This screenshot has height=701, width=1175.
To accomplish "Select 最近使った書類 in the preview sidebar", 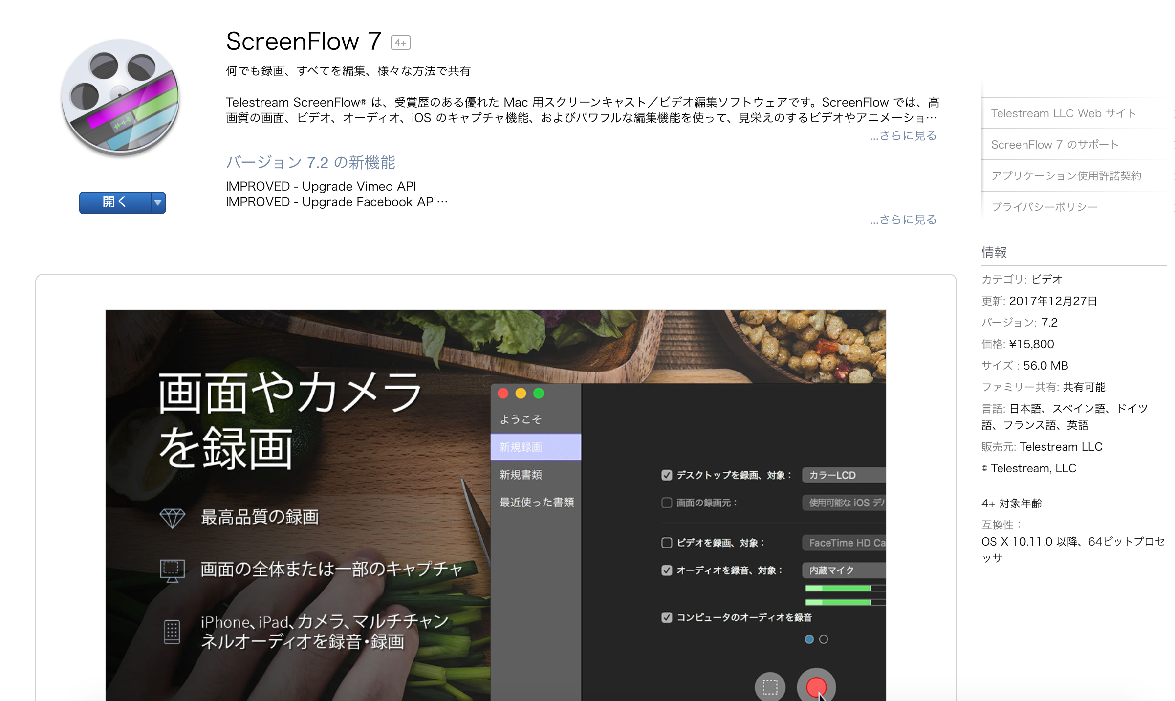I will 536,502.
